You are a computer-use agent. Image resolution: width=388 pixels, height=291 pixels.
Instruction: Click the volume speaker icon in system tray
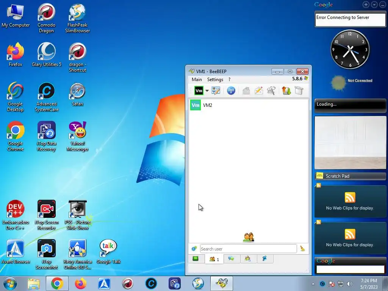coord(350,284)
